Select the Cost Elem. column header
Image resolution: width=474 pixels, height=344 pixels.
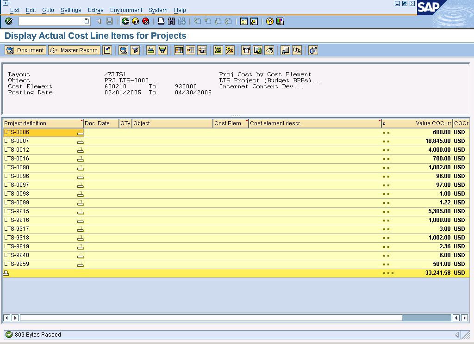point(231,123)
